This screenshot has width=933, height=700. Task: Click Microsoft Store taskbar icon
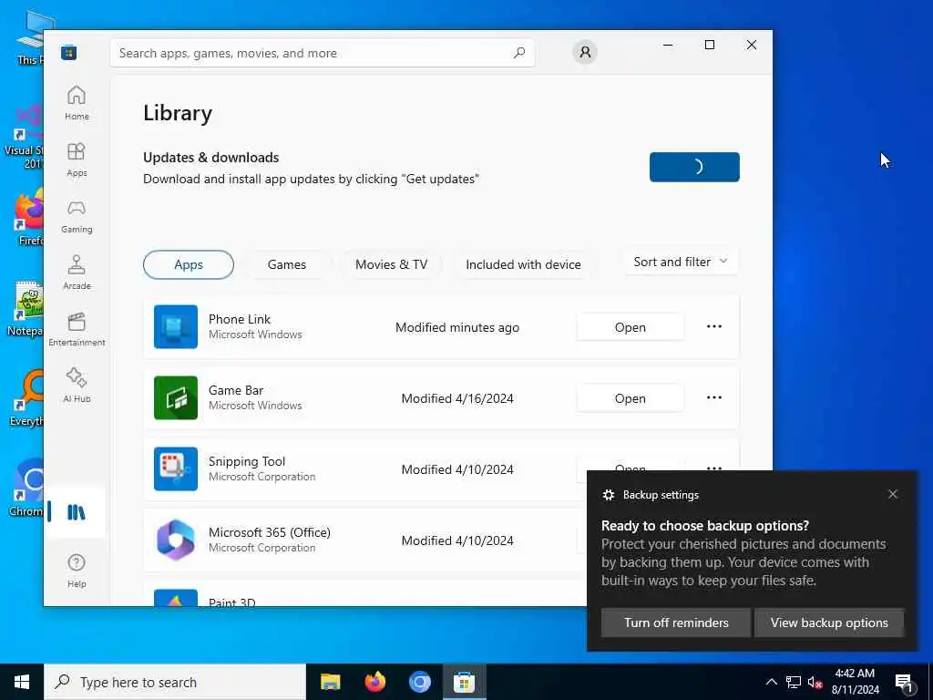(464, 682)
